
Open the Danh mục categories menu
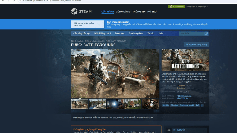pyautogui.click(x=120, y=33)
